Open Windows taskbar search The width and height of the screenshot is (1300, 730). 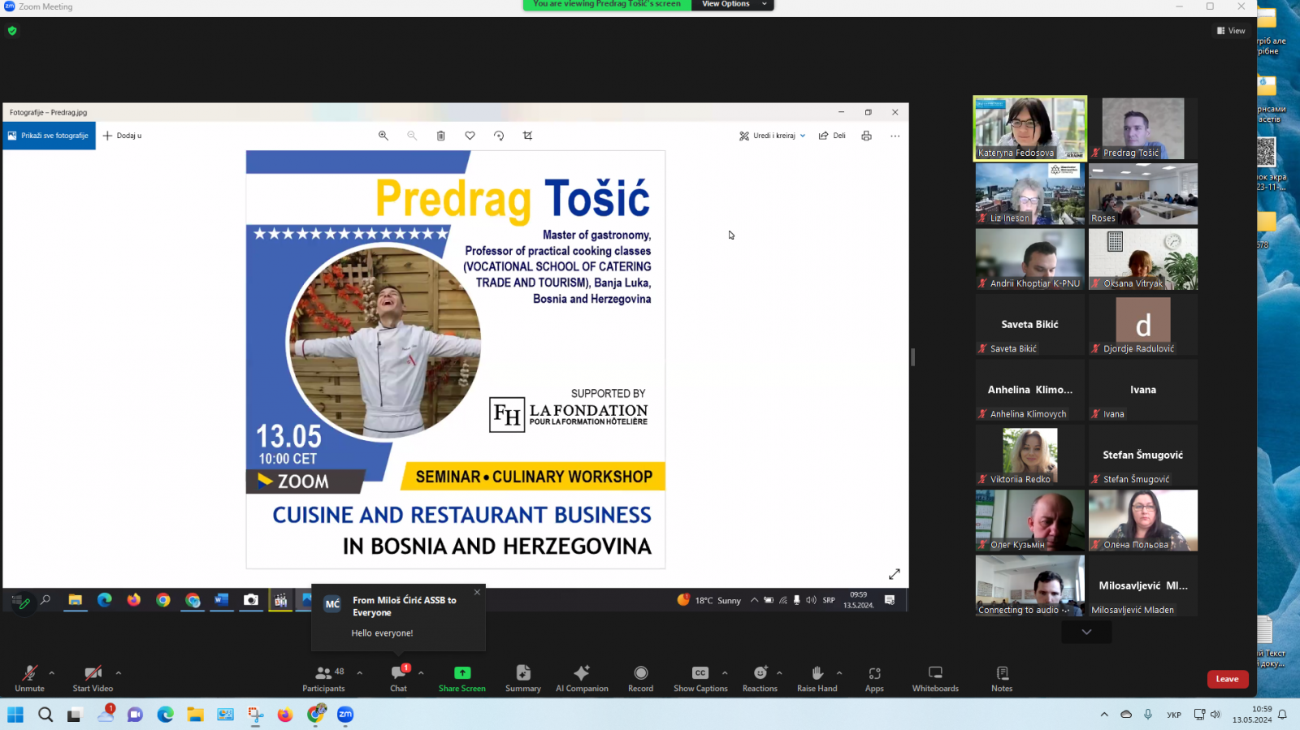click(45, 715)
